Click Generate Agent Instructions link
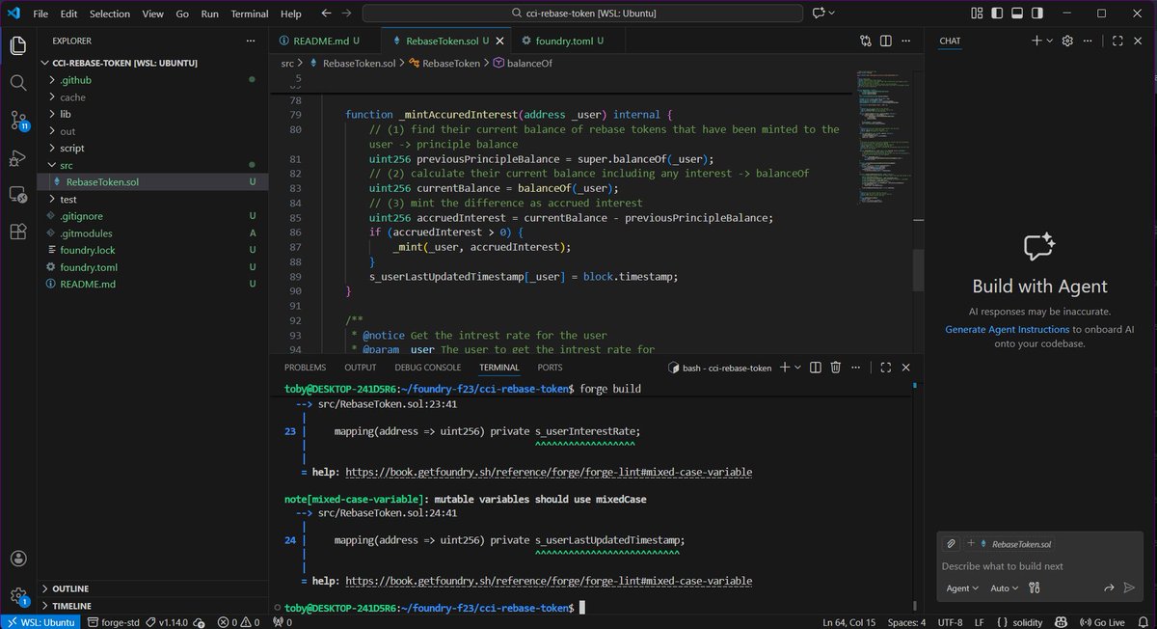Viewport: 1157px width, 629px height. tap(1007, 329)
